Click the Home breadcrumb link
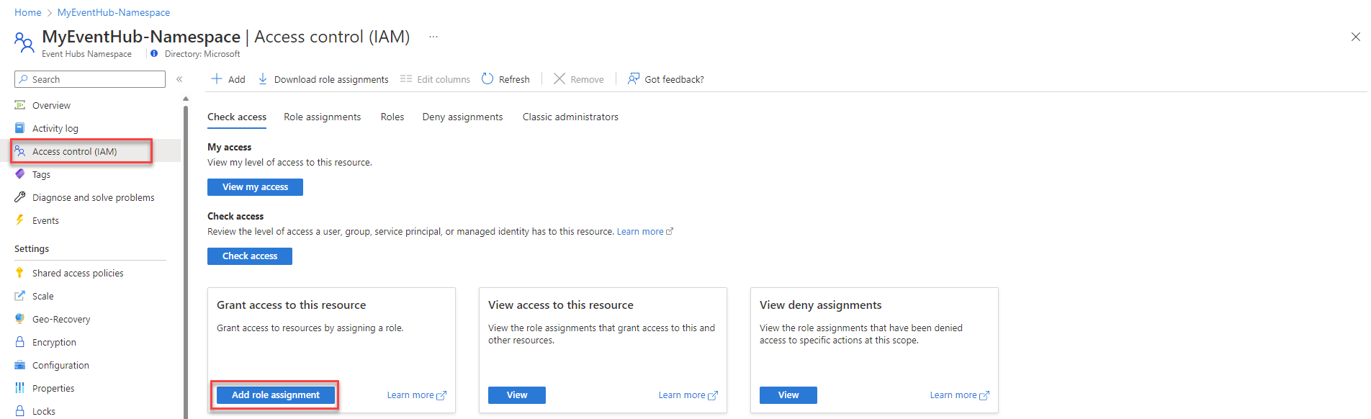This screenshot has width=1371, height=419. [x=28, y=12]
